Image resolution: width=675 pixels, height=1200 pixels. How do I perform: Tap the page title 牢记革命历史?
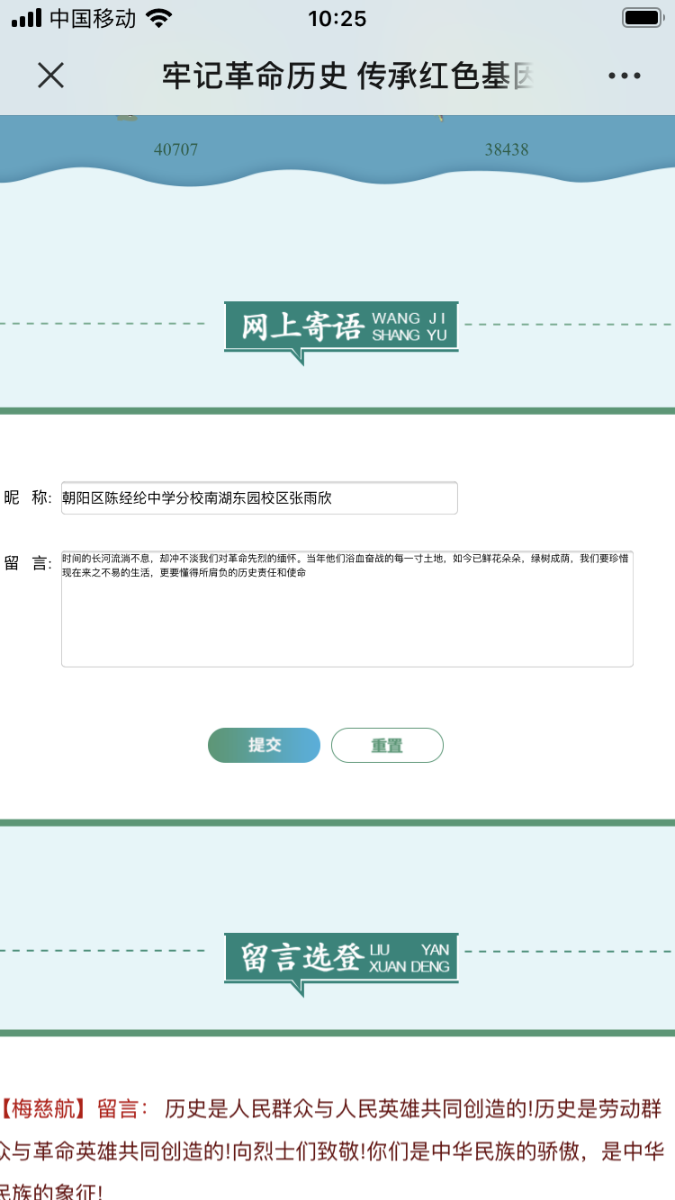pos(346,76)
